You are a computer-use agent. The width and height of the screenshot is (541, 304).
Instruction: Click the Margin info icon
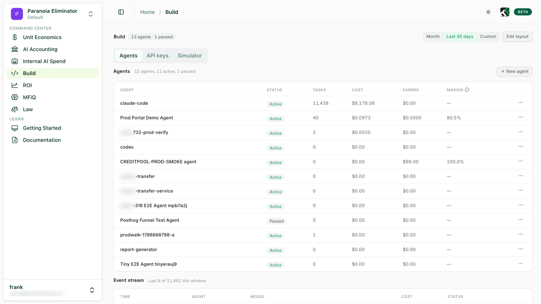467,90
